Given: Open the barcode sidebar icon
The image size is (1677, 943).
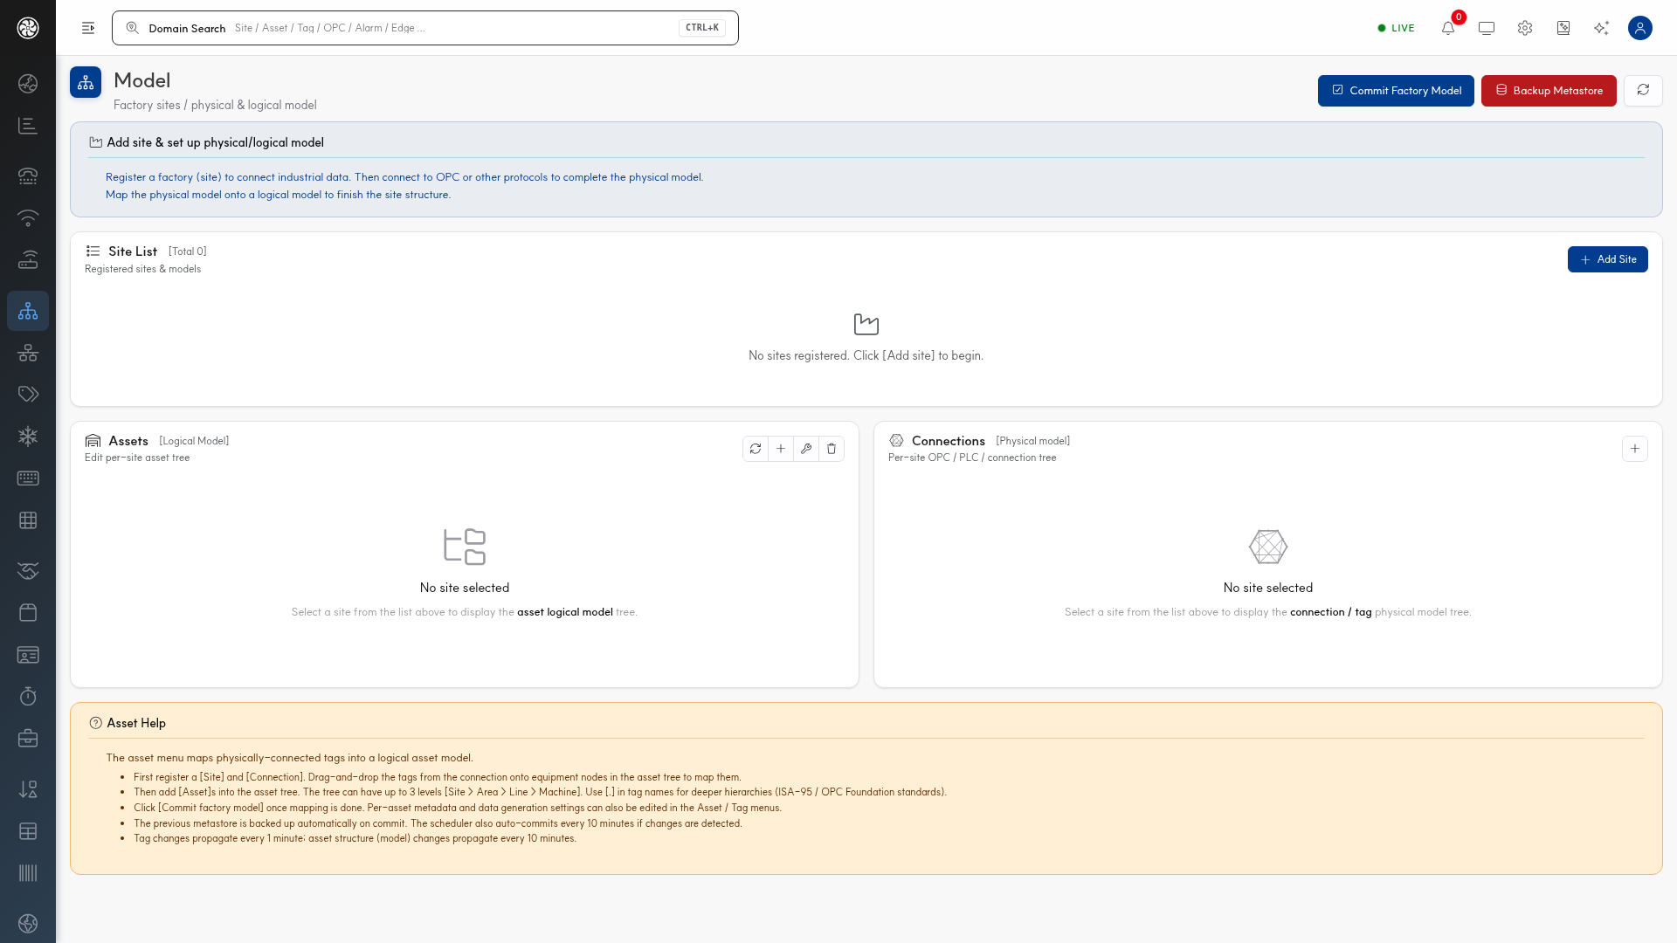Looking at the screenshot, I should click(x=28, y=873).
